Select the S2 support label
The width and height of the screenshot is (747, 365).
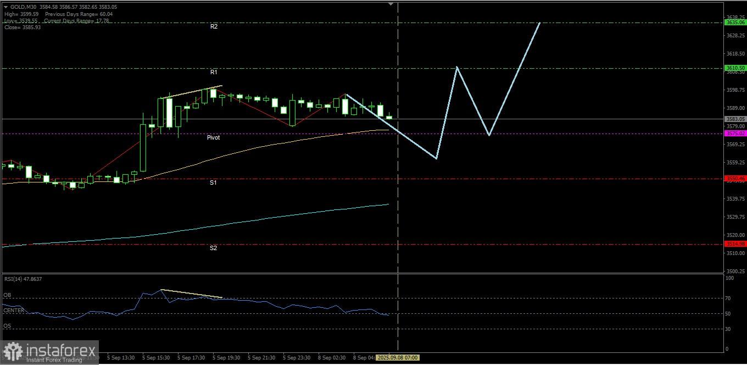(213, 248)
